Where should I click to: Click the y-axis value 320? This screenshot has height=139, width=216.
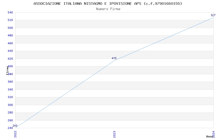click(x=10, y=97)
